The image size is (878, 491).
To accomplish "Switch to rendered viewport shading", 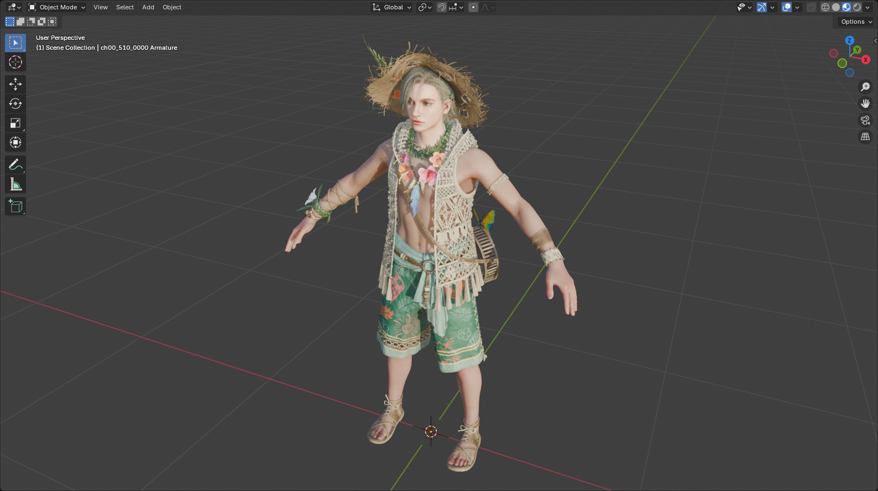I will click(x=857, y=7).
